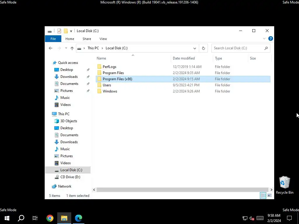This screenshot has width=299, height=224.
Task: Open Videos under Quick access
Action: coord(65,105)
